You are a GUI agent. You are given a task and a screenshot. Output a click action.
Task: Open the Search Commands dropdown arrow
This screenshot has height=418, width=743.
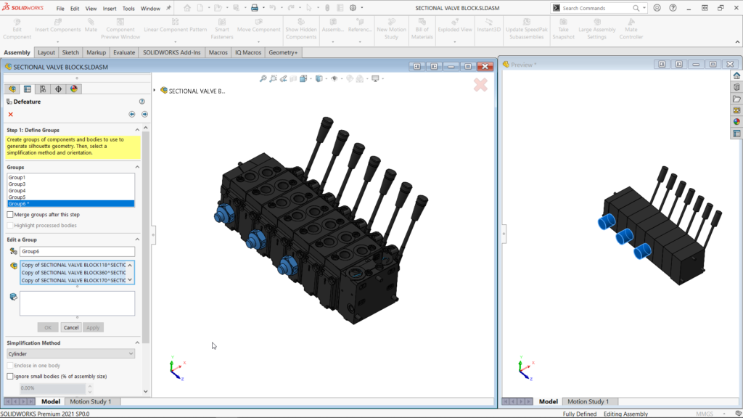[x=644, y=8]
